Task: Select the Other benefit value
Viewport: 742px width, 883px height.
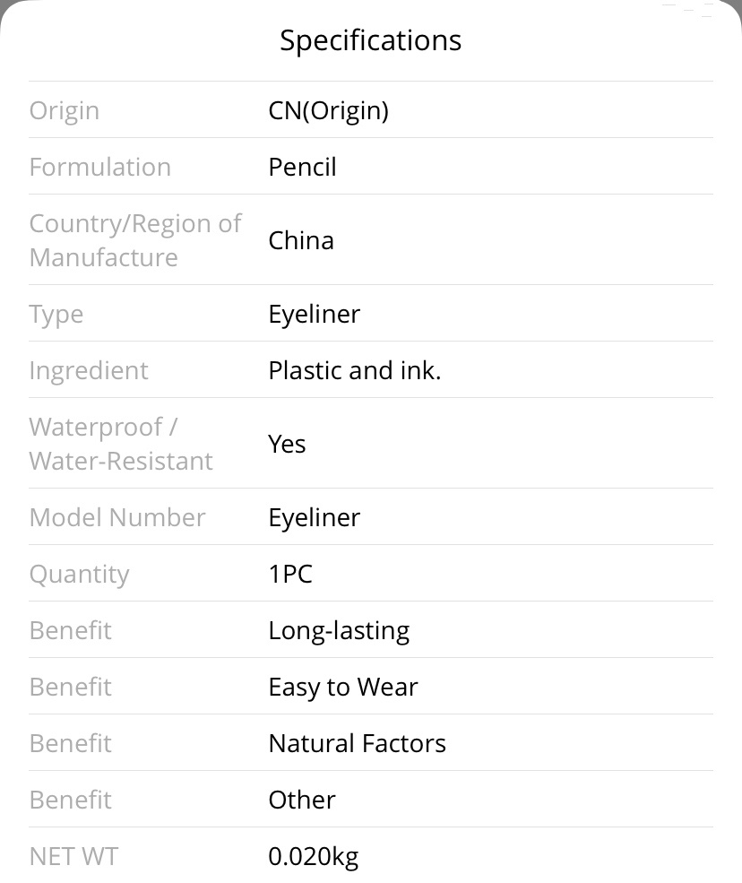Action: click(302, 800)
